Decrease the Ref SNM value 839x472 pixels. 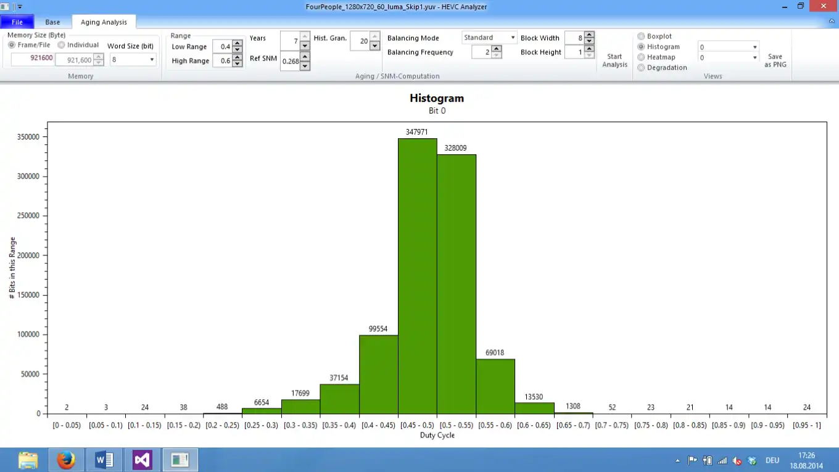pos(305,66)
